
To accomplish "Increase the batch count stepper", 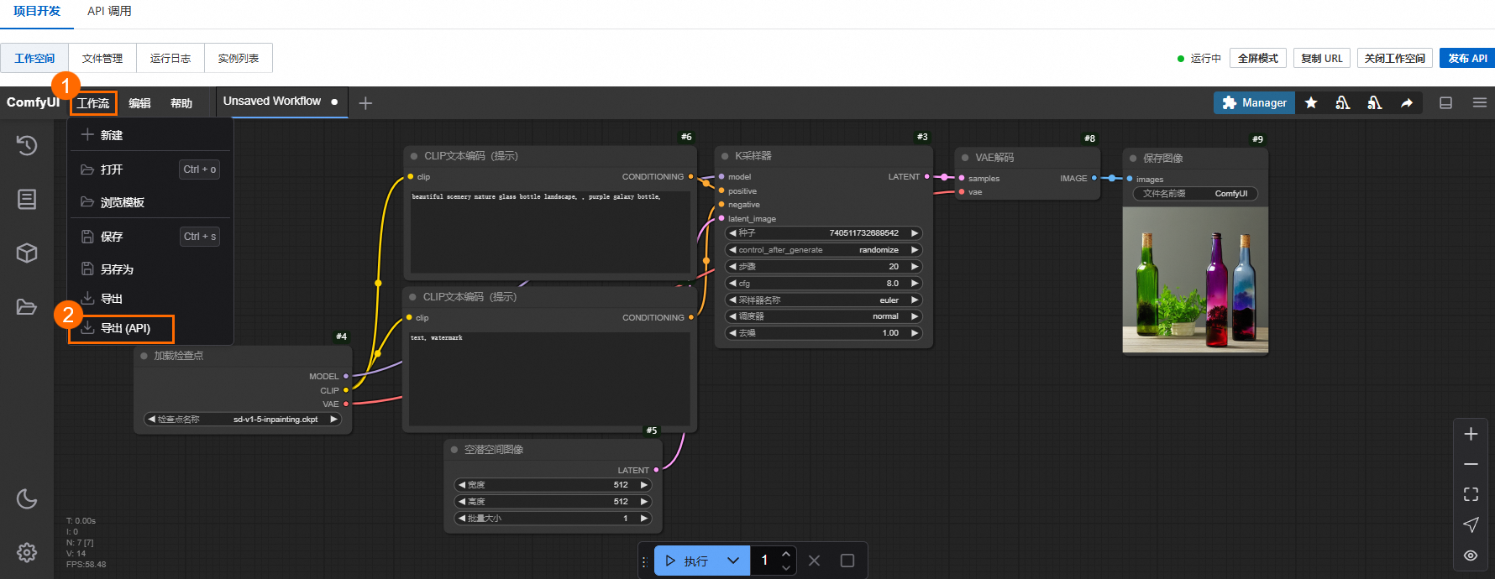I will click(x=786, y=554).
